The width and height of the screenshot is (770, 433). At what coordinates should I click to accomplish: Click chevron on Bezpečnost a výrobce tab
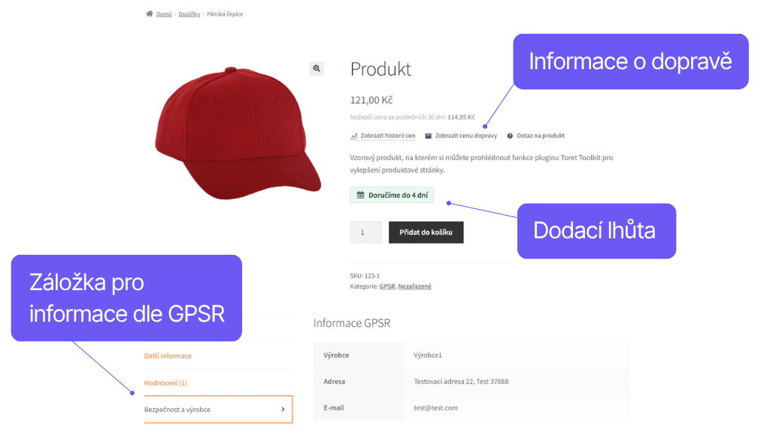coord(283,410)
